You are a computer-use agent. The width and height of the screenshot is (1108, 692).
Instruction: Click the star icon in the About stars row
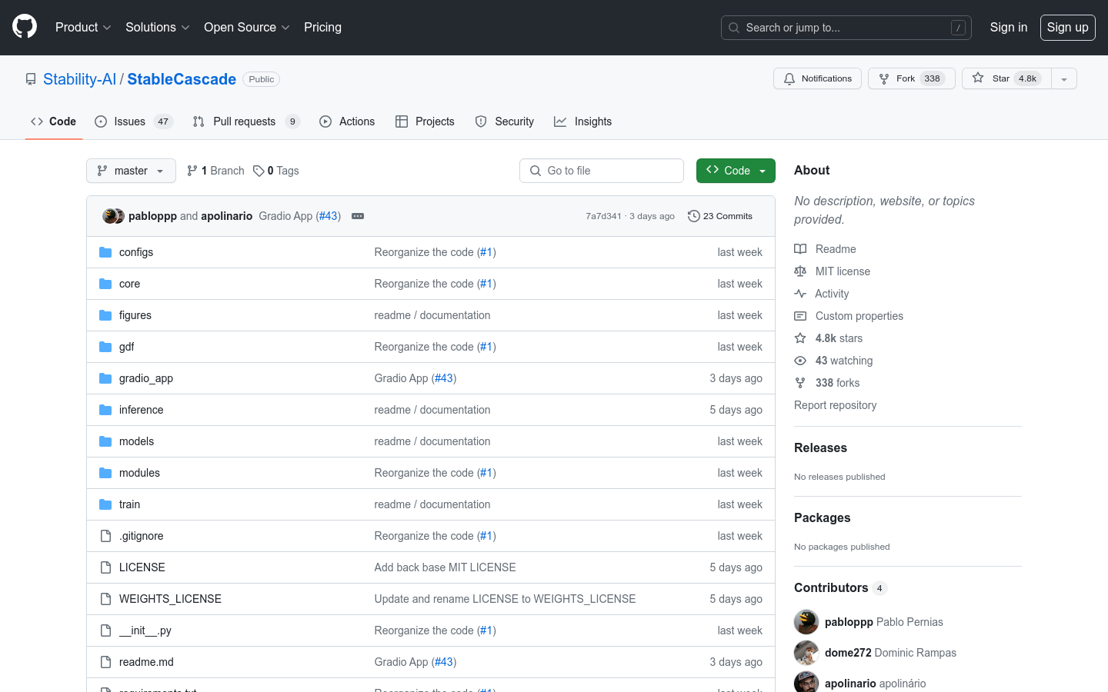800,338
